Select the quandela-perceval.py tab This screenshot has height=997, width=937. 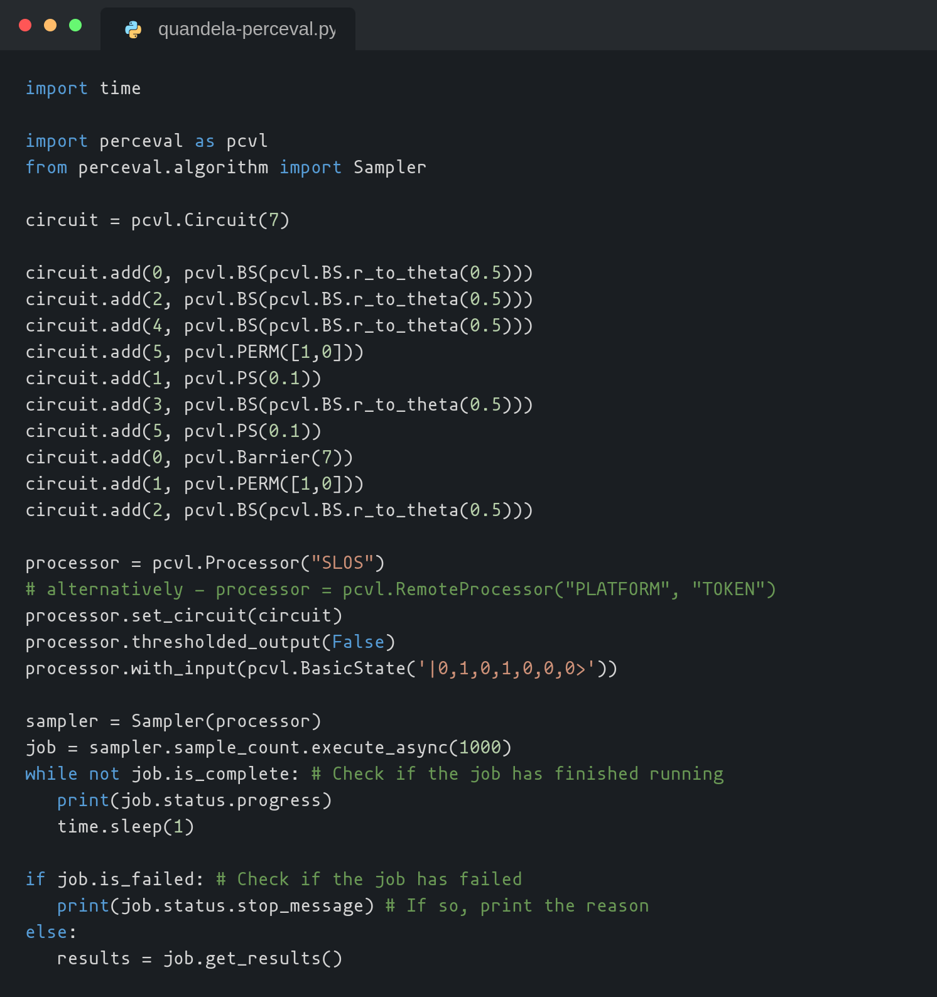click(x=246, y=30)
